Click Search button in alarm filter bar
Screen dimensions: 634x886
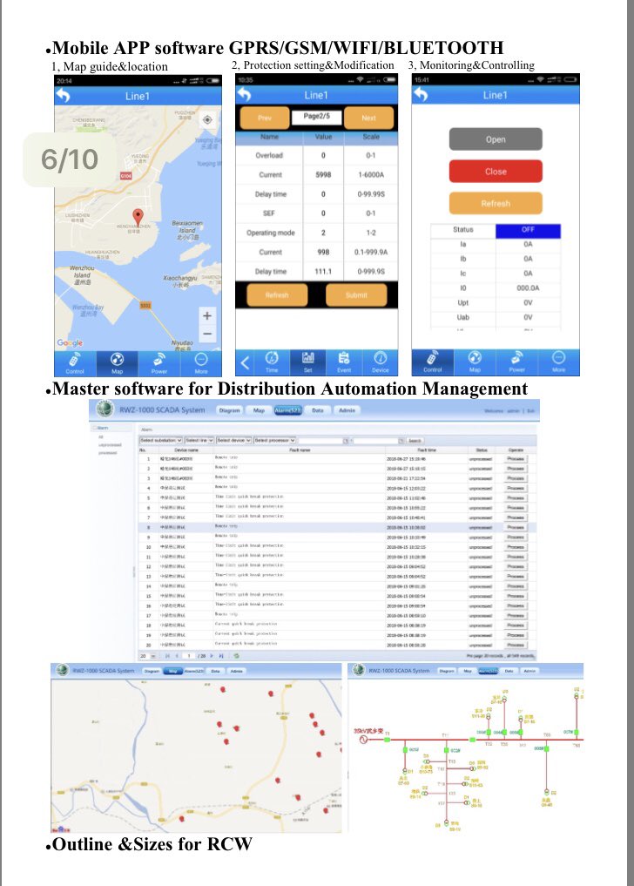[415, 440]
